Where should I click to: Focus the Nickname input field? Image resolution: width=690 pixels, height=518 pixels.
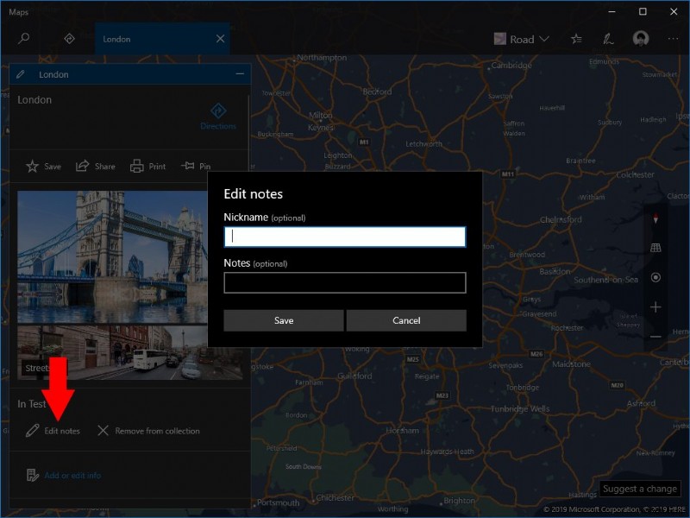[344, 236]
